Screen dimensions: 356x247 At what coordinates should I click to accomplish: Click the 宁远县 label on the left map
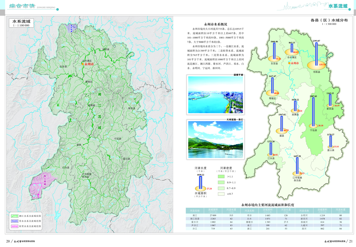click(117, 138)
